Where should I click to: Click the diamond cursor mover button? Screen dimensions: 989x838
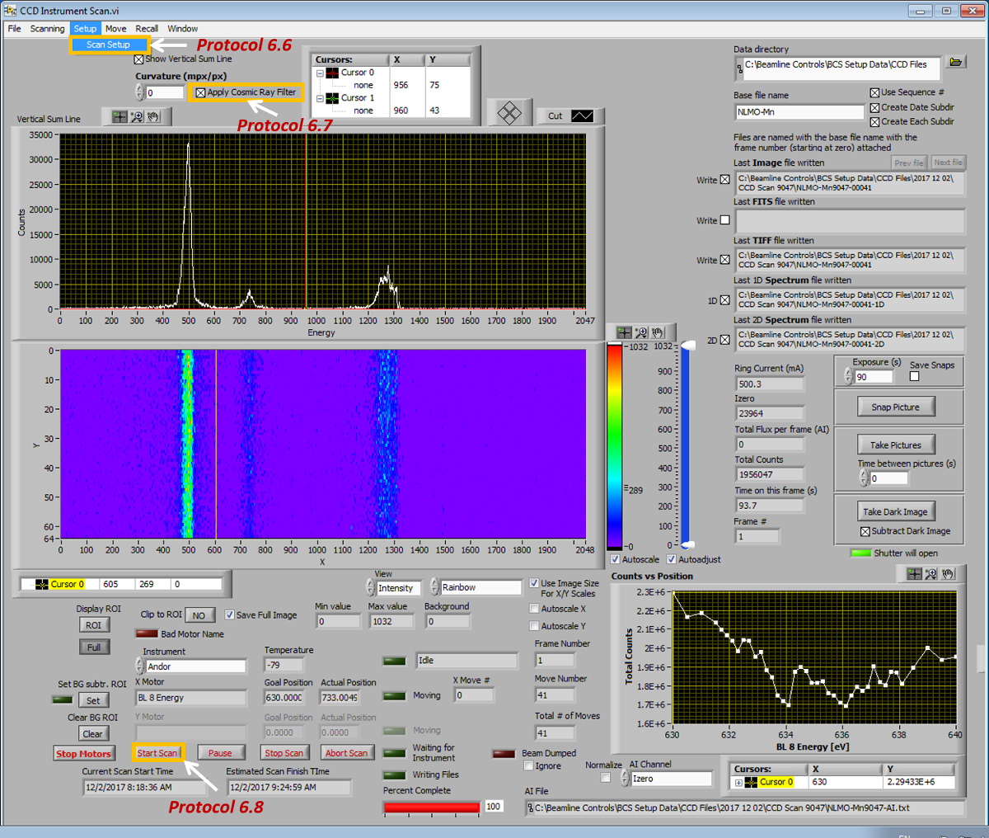point(509,113)
